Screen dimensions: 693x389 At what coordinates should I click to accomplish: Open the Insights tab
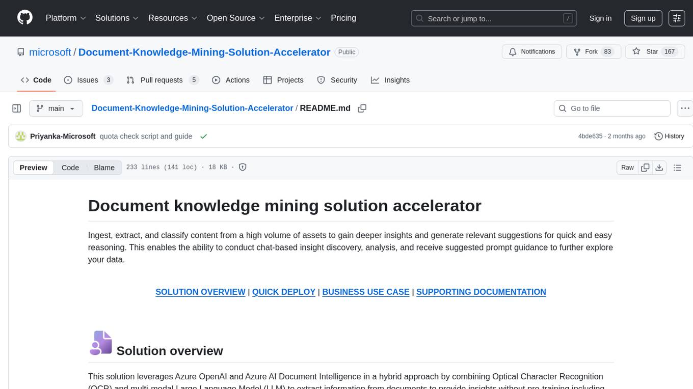[390, 80]
